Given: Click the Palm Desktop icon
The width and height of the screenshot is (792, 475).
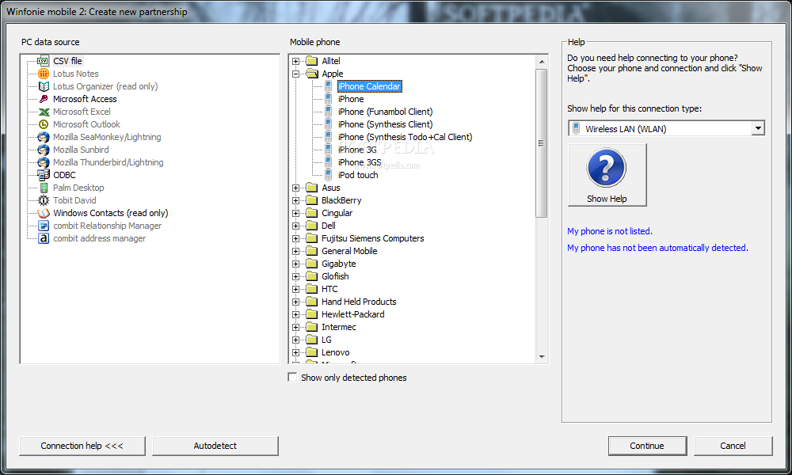Looking at the screenshot, I should [x=44, y=188].
